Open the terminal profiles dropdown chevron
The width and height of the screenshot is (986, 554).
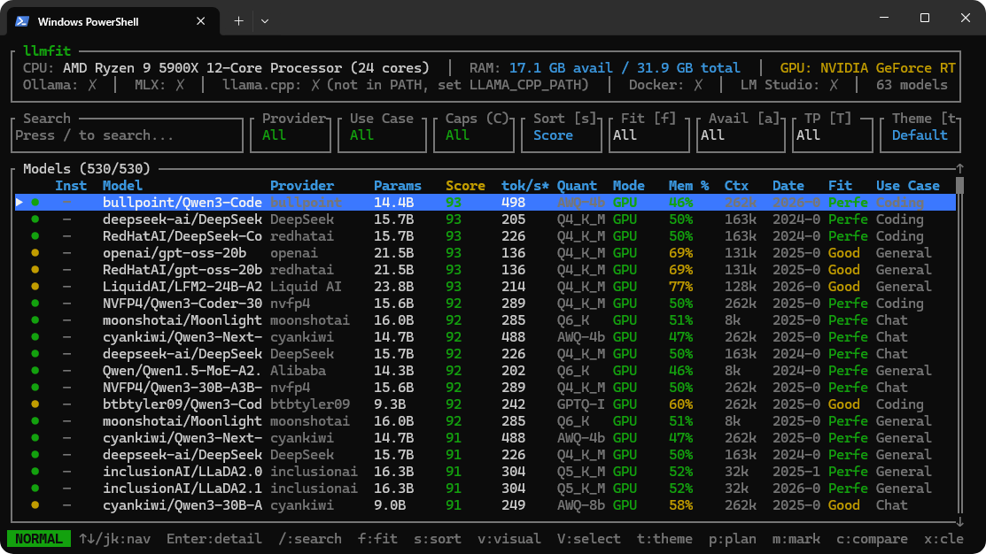click(265, 20)
